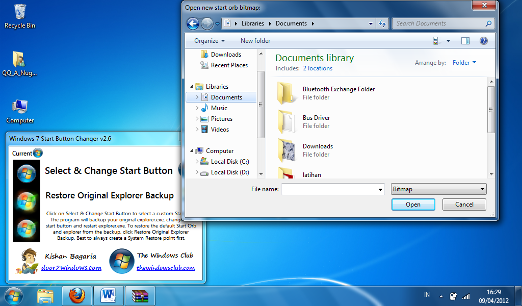
Task: Show hidden system tray icons arrow
Action: coord(441,296)
